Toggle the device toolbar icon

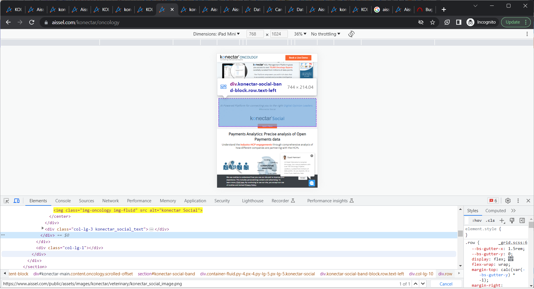(x=17, y=201)
